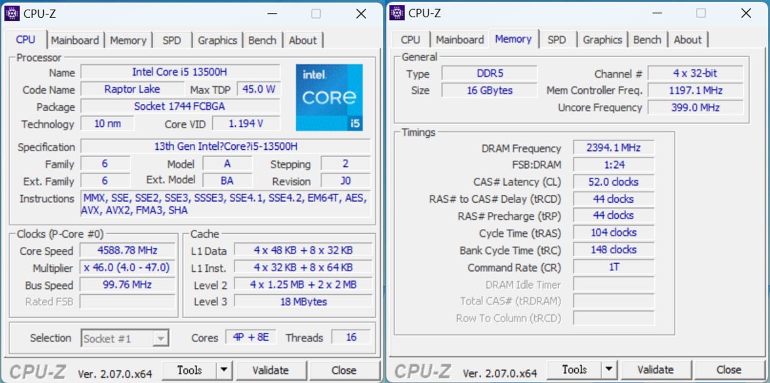
Task: Click the FSB:DRAM value 1:24
Action: coord(613,165)
